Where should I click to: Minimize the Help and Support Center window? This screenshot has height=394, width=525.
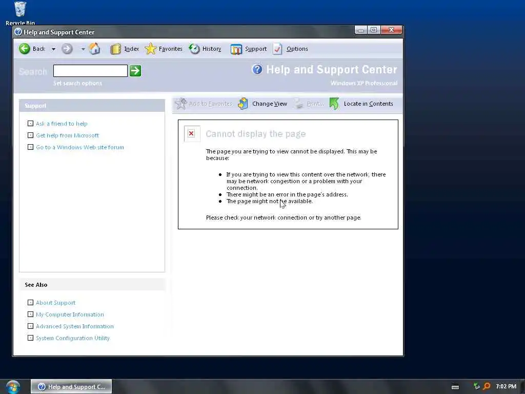pyautogui.click(x=361, y=30)
